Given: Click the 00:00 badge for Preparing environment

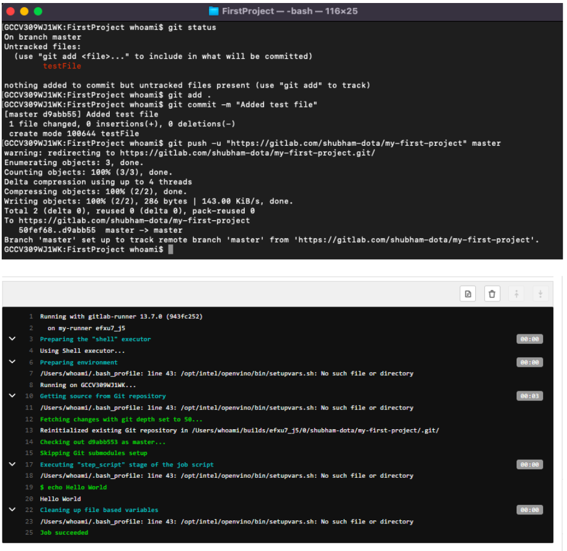Looking at the screenshot, I should tap(529, 362).
